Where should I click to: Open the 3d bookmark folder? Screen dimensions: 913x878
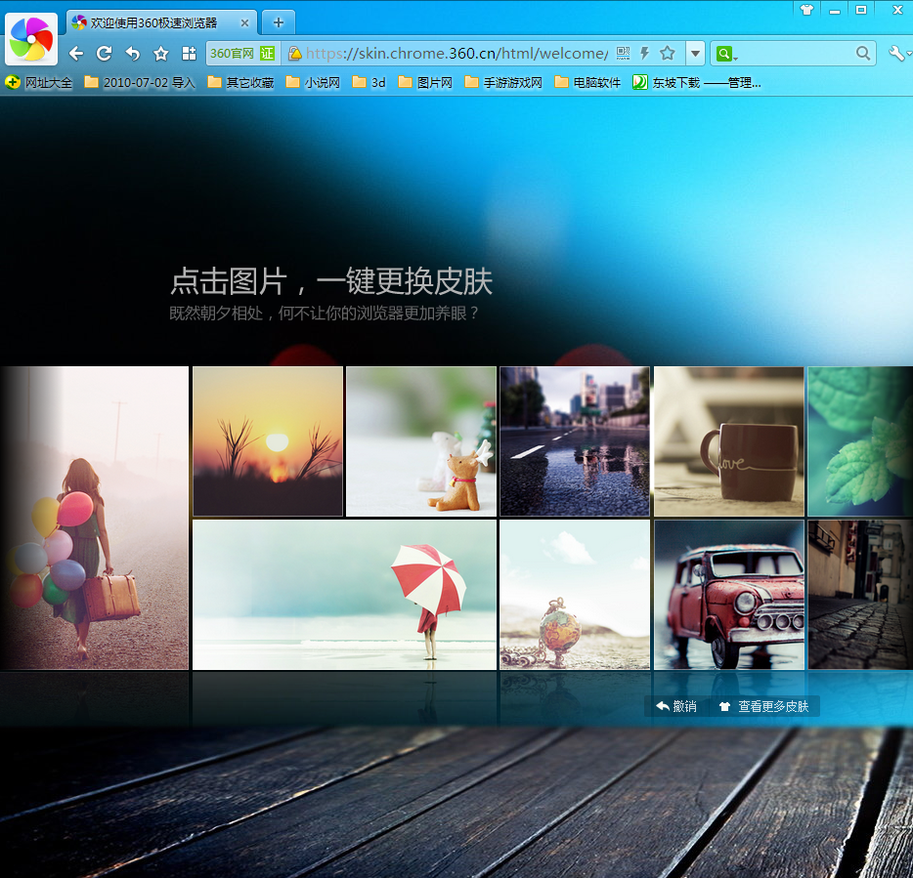coord(370,83)
